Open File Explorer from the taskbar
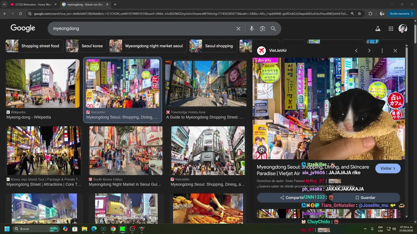This screenshot has height=234, width=417. point(84,229)
